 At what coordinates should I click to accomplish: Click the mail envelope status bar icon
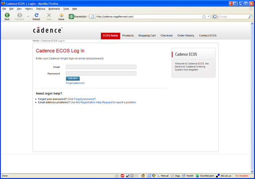point(136,176)
